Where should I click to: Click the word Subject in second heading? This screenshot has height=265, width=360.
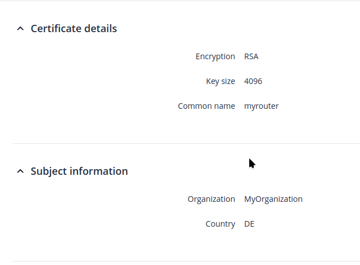49,171
